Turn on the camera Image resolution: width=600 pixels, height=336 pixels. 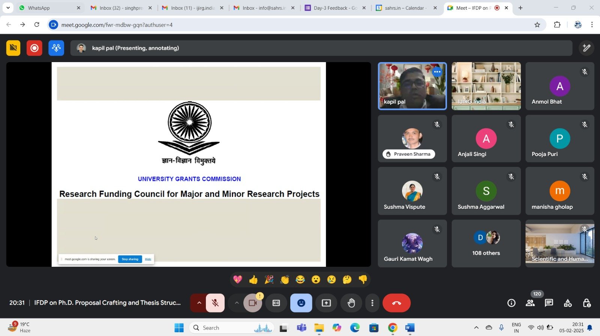click(x=253, y=303)
